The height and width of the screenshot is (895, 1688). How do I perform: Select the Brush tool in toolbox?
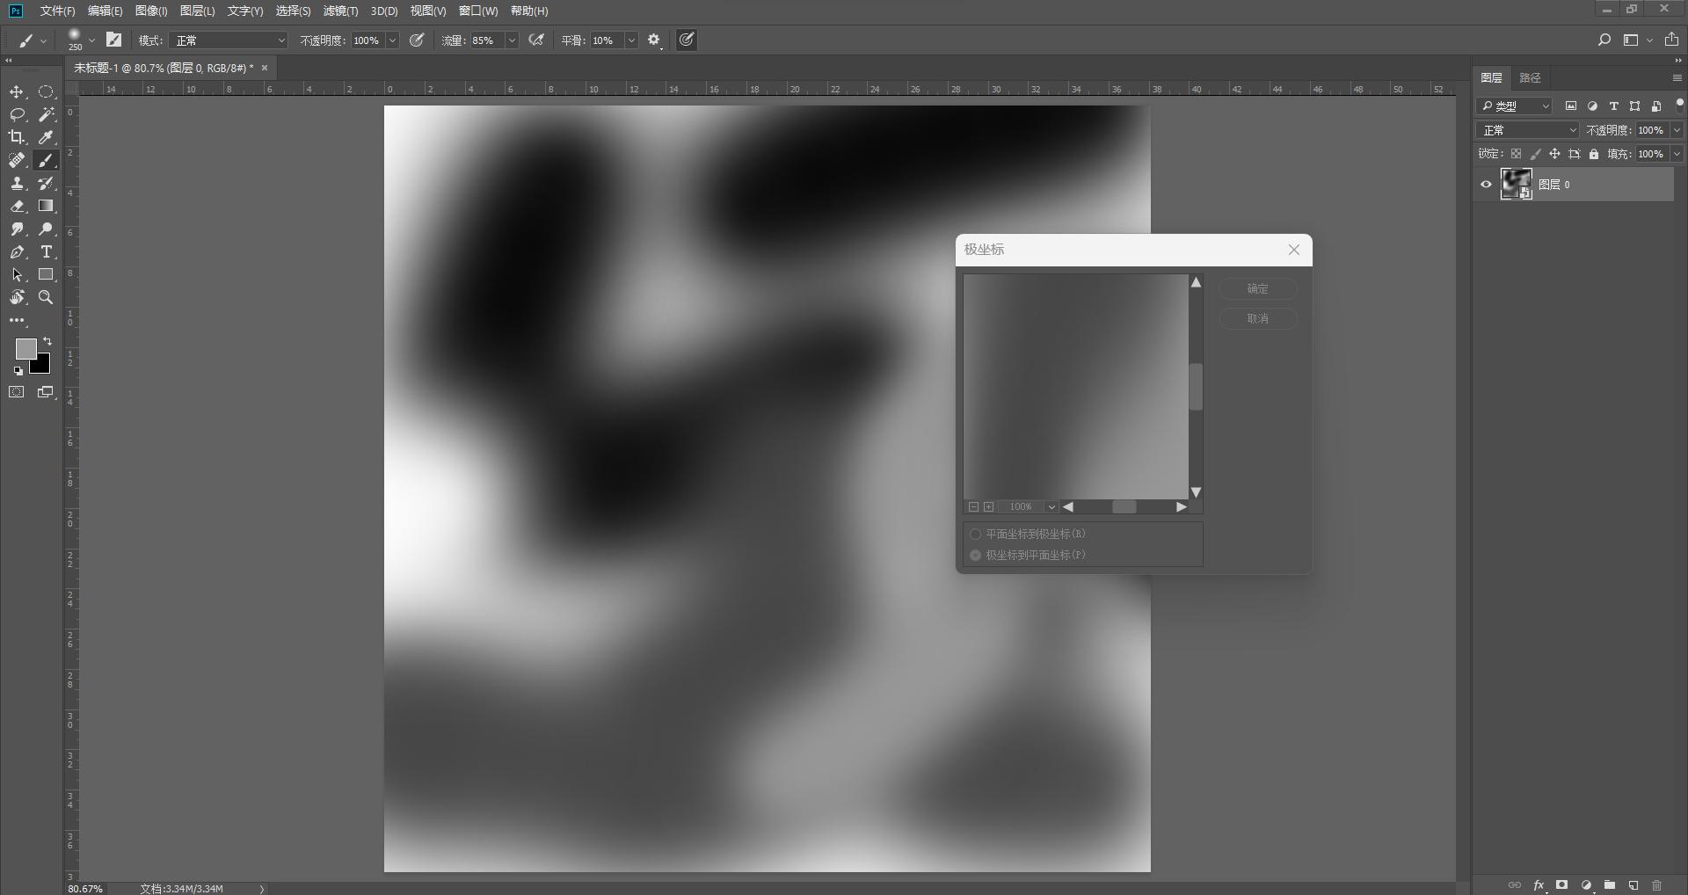tap(46, 160)
